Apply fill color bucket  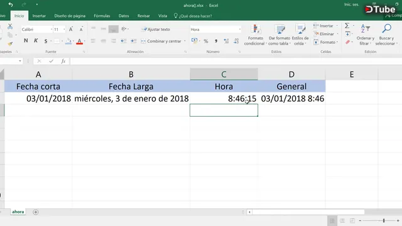click(x=68, y=41)
